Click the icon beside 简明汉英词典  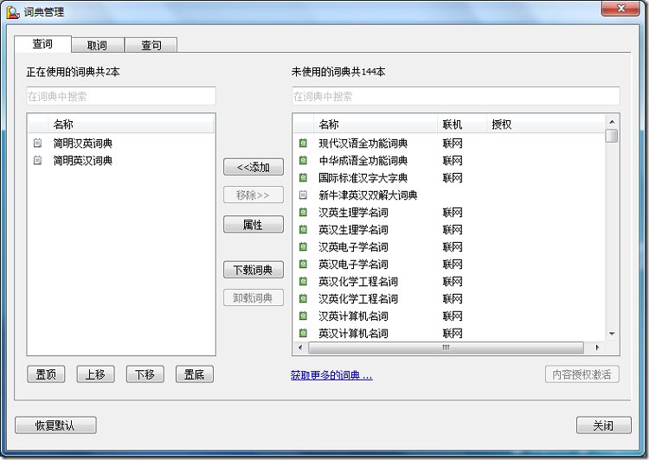click(38, 144)
